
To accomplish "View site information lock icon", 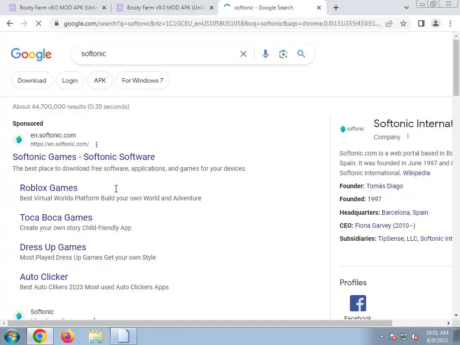I will [57, 23].
